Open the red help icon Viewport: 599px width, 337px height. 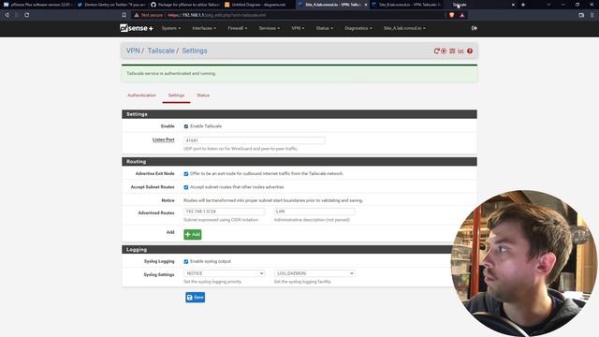[470, 51]
